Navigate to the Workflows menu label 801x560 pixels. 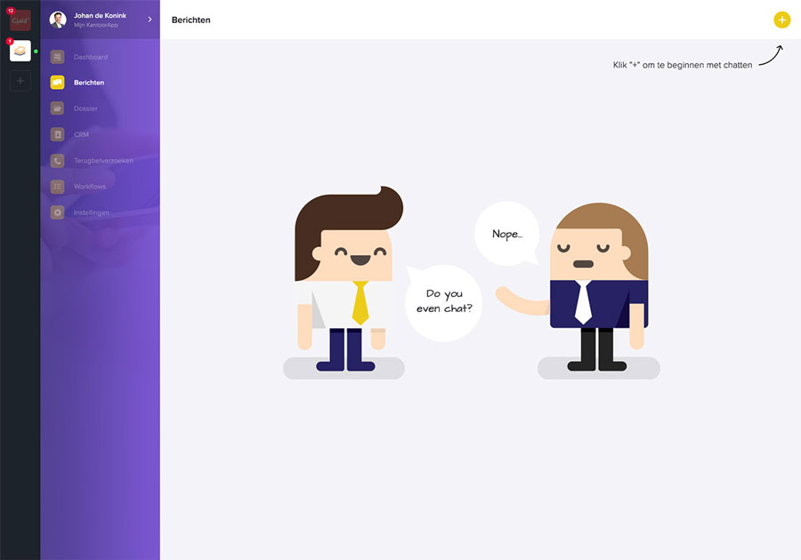pyautogui.click(x=90, y=187)
